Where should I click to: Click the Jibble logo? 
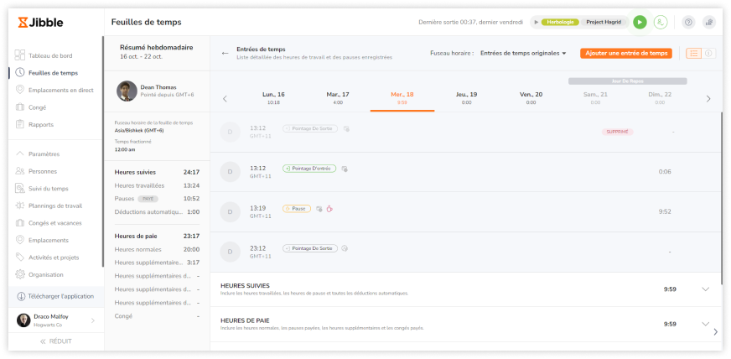tap(40, 23)
